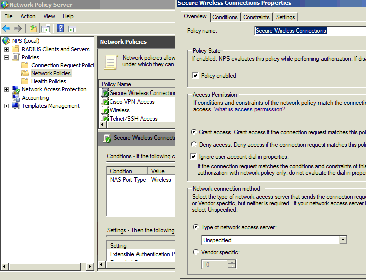Click the Network Access Protection icon
The image size is (366, 280).
(15, 89)
